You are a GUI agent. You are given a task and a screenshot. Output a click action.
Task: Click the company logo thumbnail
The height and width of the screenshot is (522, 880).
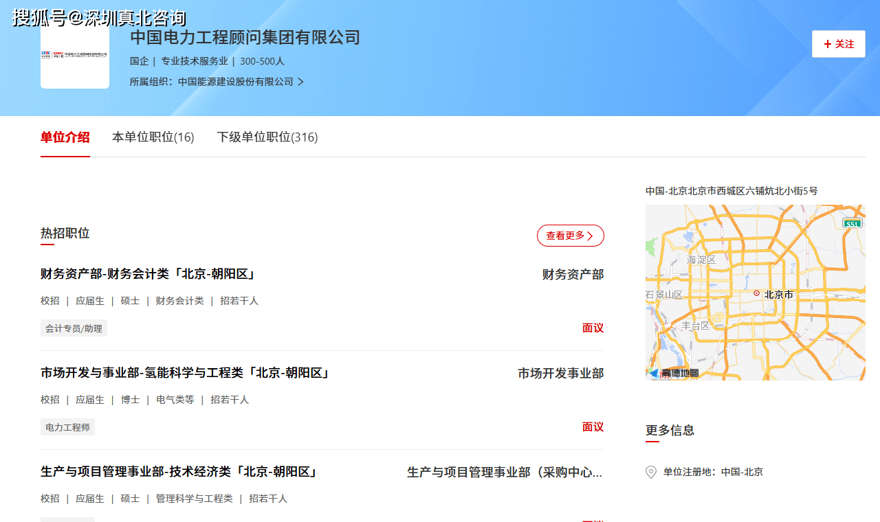pos(75,54)
